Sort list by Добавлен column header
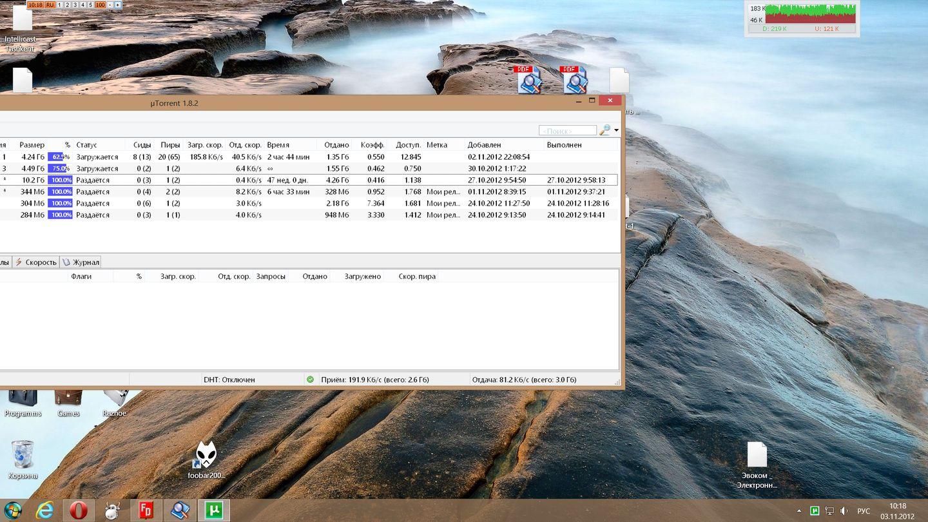This screenshot has height=522, width=928. [484, 145]
